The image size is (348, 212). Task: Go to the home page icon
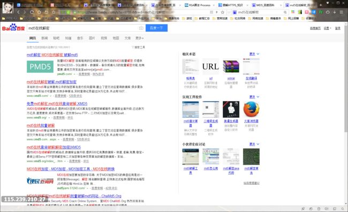tap(39, 12)
